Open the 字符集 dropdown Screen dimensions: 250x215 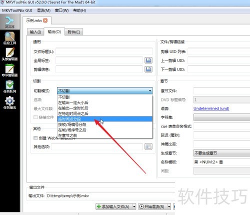[x=221, y=117]
